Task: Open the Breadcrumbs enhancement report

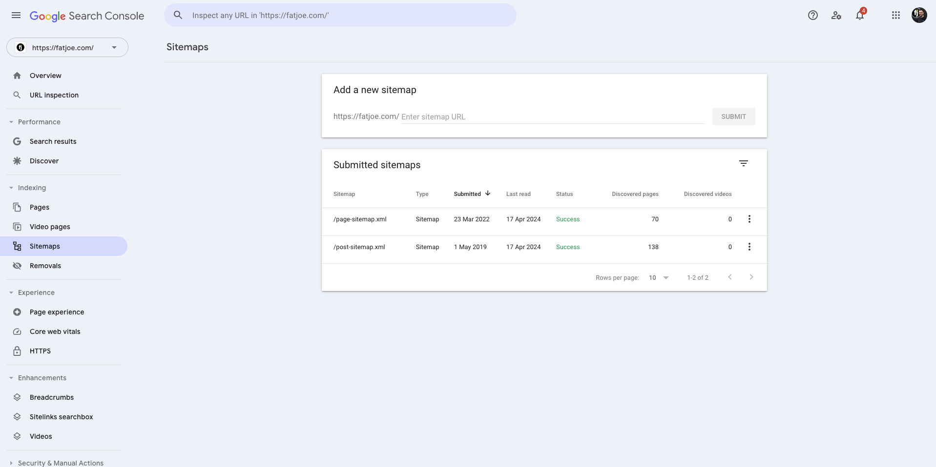Action: (x=51, y=397)
